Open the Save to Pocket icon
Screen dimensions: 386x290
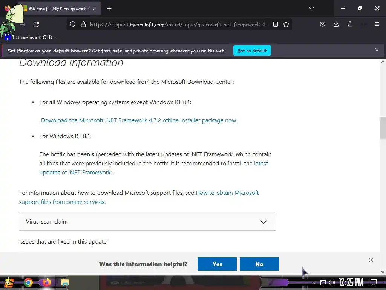pyautogui.click(x=323, y=25)
